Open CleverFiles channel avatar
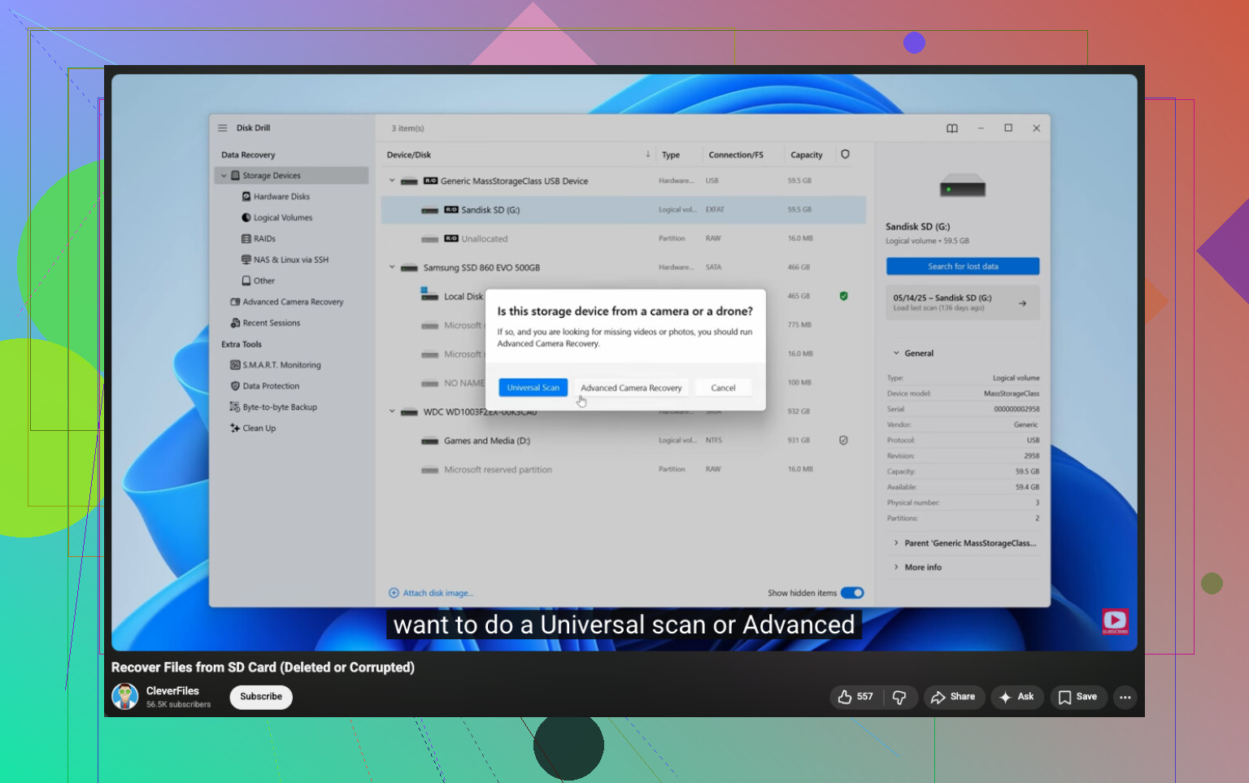 tap(124, 697)
